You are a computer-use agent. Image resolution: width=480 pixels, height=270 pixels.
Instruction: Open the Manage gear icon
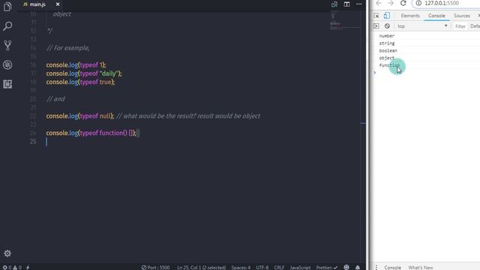(x=7, y=253)
